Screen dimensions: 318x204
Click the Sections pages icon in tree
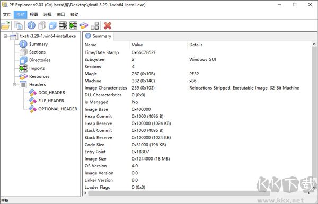tap(23, 52)
